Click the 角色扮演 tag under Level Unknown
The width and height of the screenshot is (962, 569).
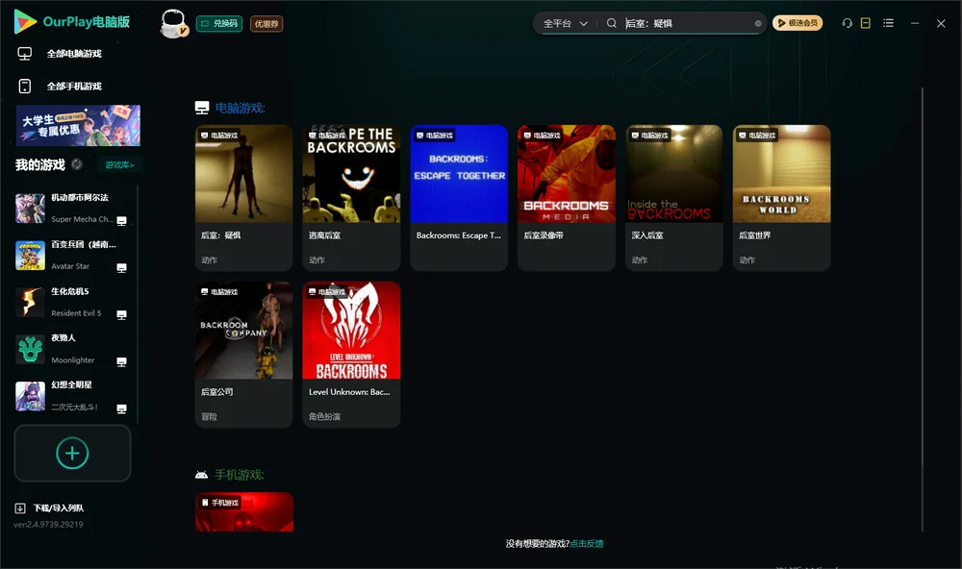324,416
